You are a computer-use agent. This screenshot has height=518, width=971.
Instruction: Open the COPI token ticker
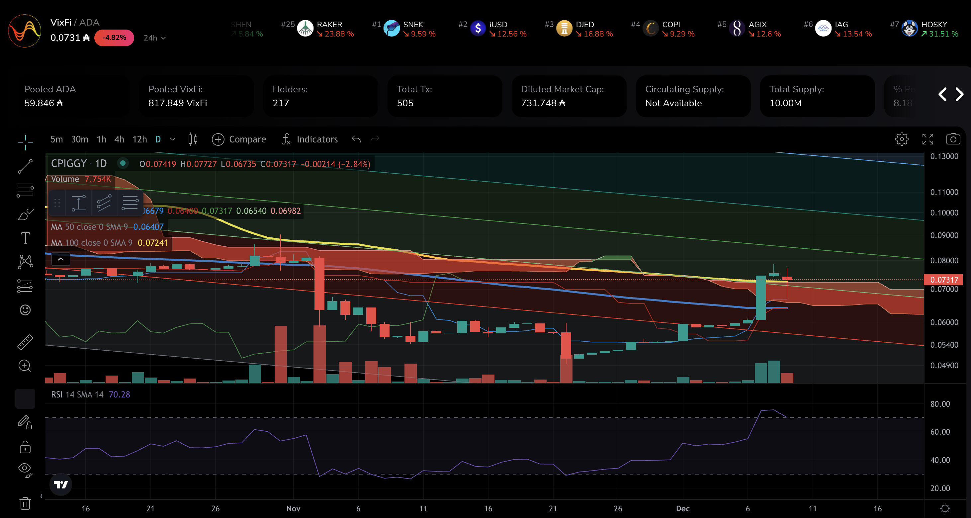tap(663, 29)
